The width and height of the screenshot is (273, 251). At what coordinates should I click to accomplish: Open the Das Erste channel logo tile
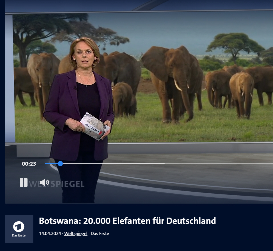[19, 229]
